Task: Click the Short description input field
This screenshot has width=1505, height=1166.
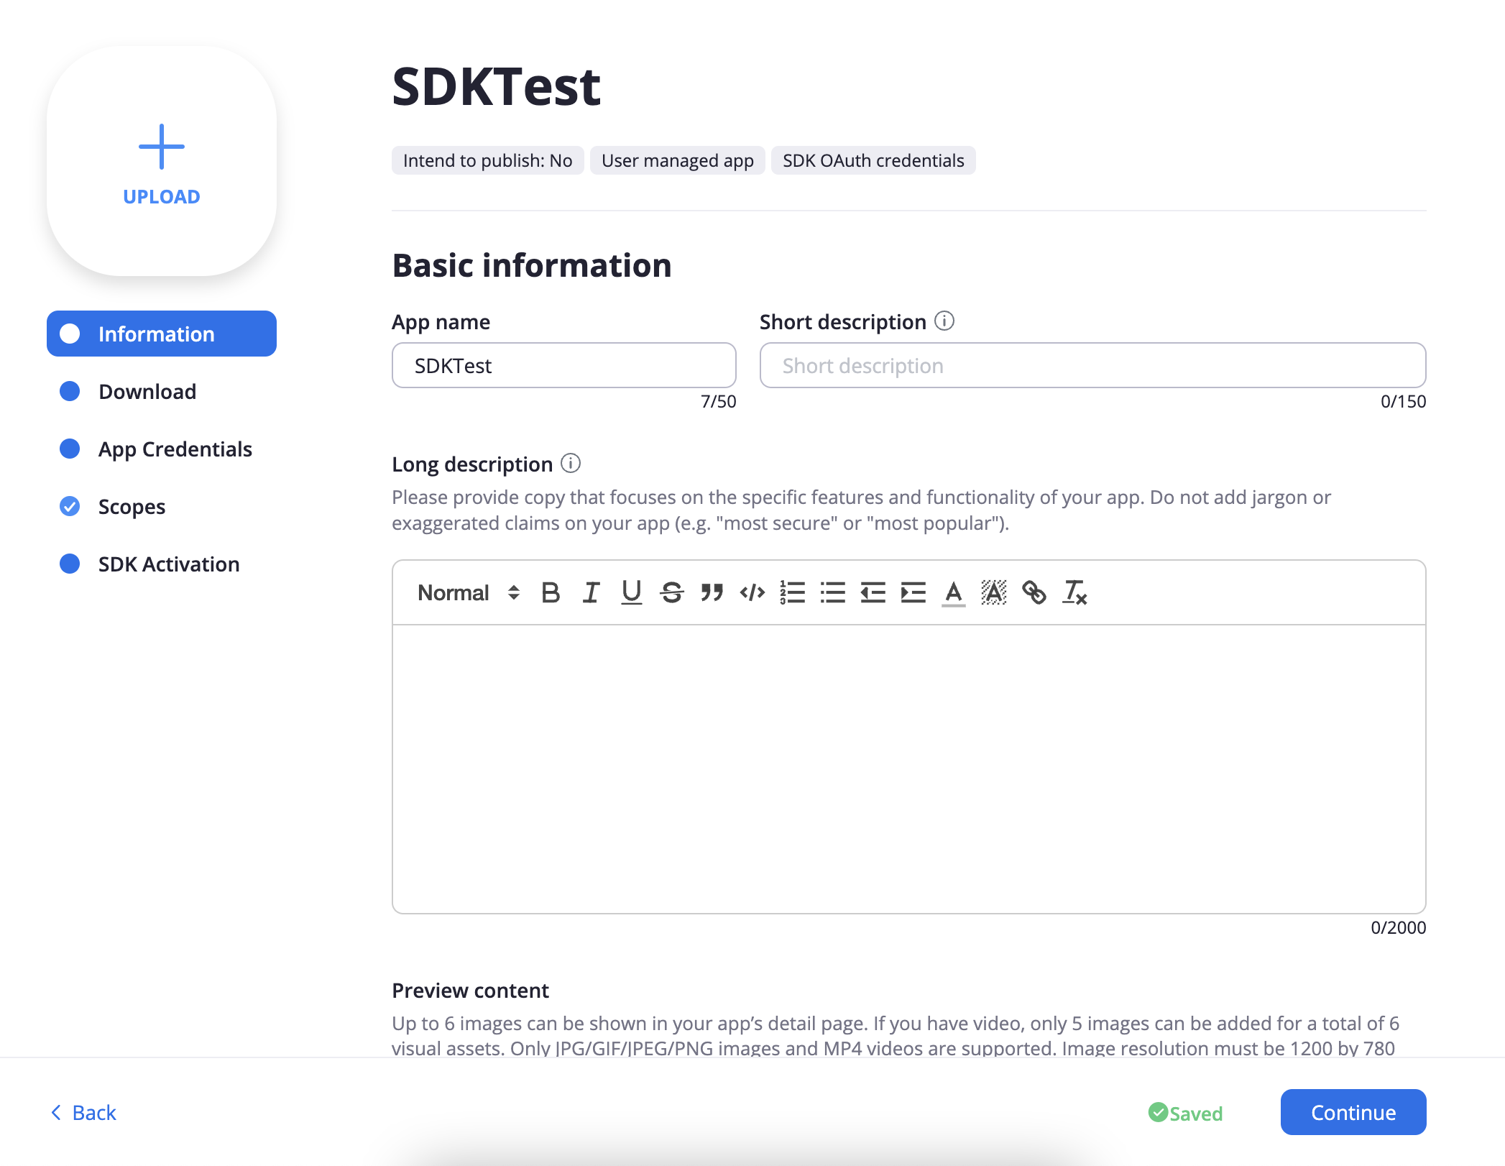Action: tap(1092, 366)
